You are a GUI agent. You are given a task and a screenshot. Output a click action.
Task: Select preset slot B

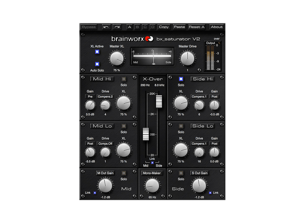[137, 27]
